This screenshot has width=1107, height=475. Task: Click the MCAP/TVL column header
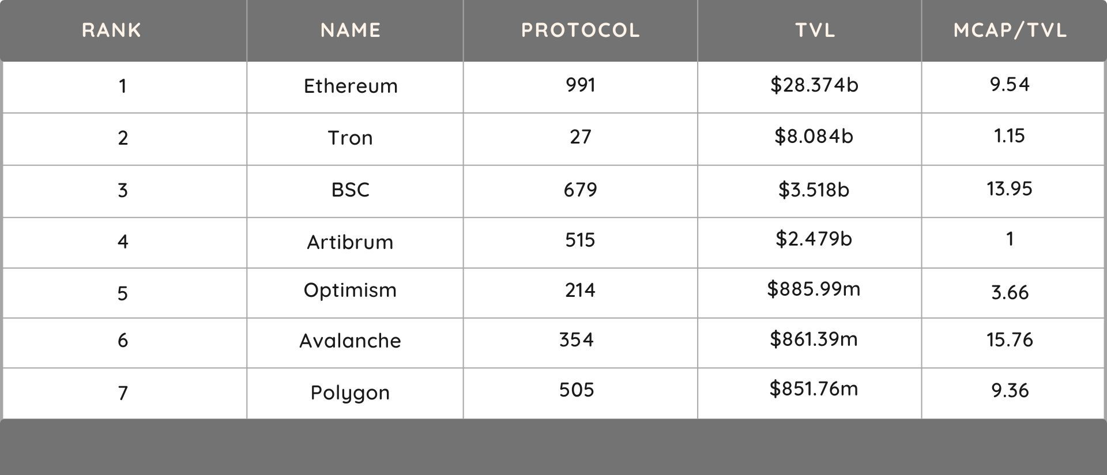(1010, 30)
